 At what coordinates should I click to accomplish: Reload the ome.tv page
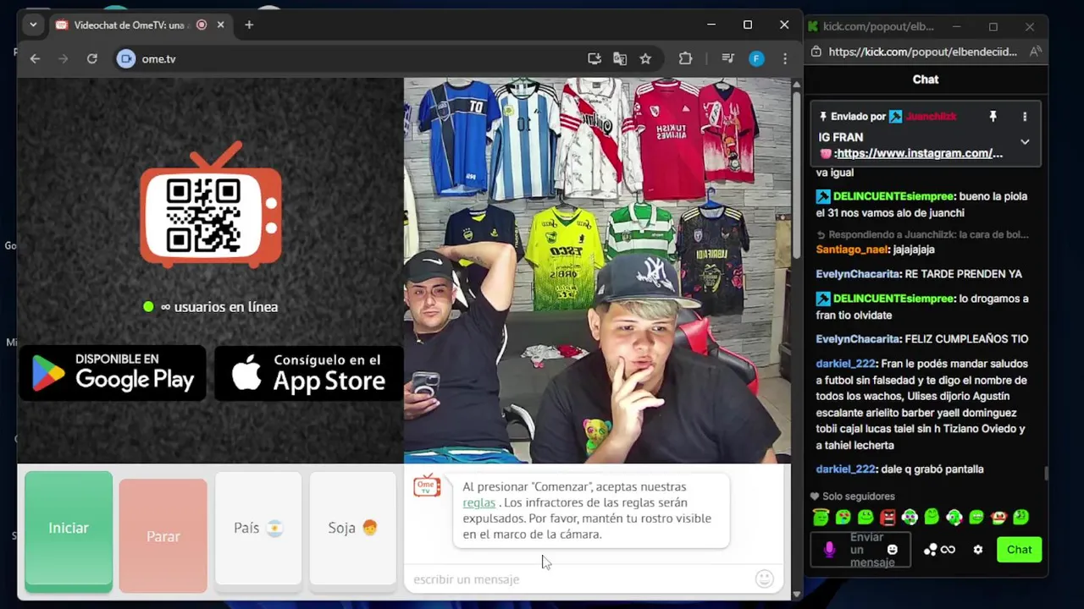[x=92, y=58]
